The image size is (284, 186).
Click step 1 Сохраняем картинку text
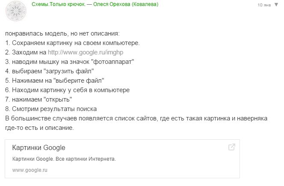(72, 43)
